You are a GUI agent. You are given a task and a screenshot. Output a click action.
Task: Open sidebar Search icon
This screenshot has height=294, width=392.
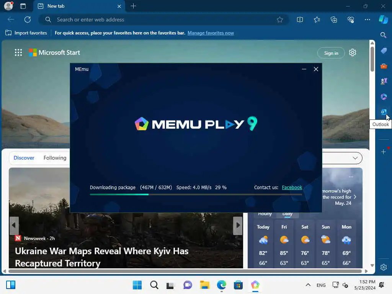tap(383, 35)
